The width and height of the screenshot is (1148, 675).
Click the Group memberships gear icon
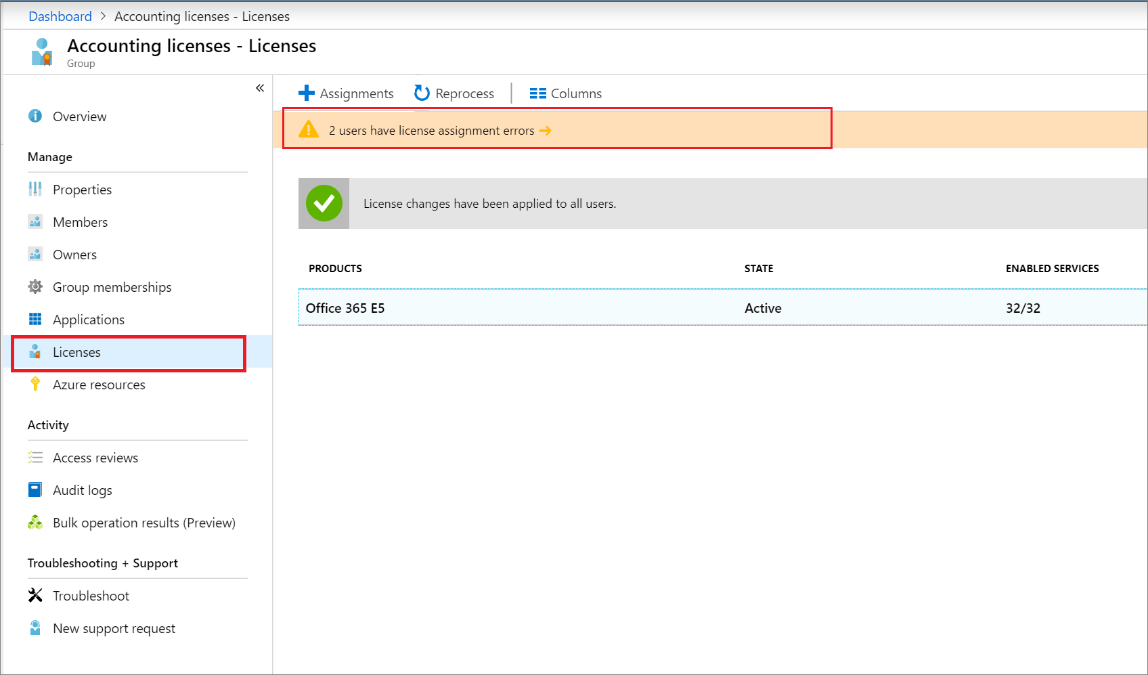click(35, 286)
